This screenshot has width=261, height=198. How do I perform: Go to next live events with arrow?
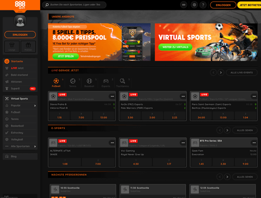pos(221,73)
